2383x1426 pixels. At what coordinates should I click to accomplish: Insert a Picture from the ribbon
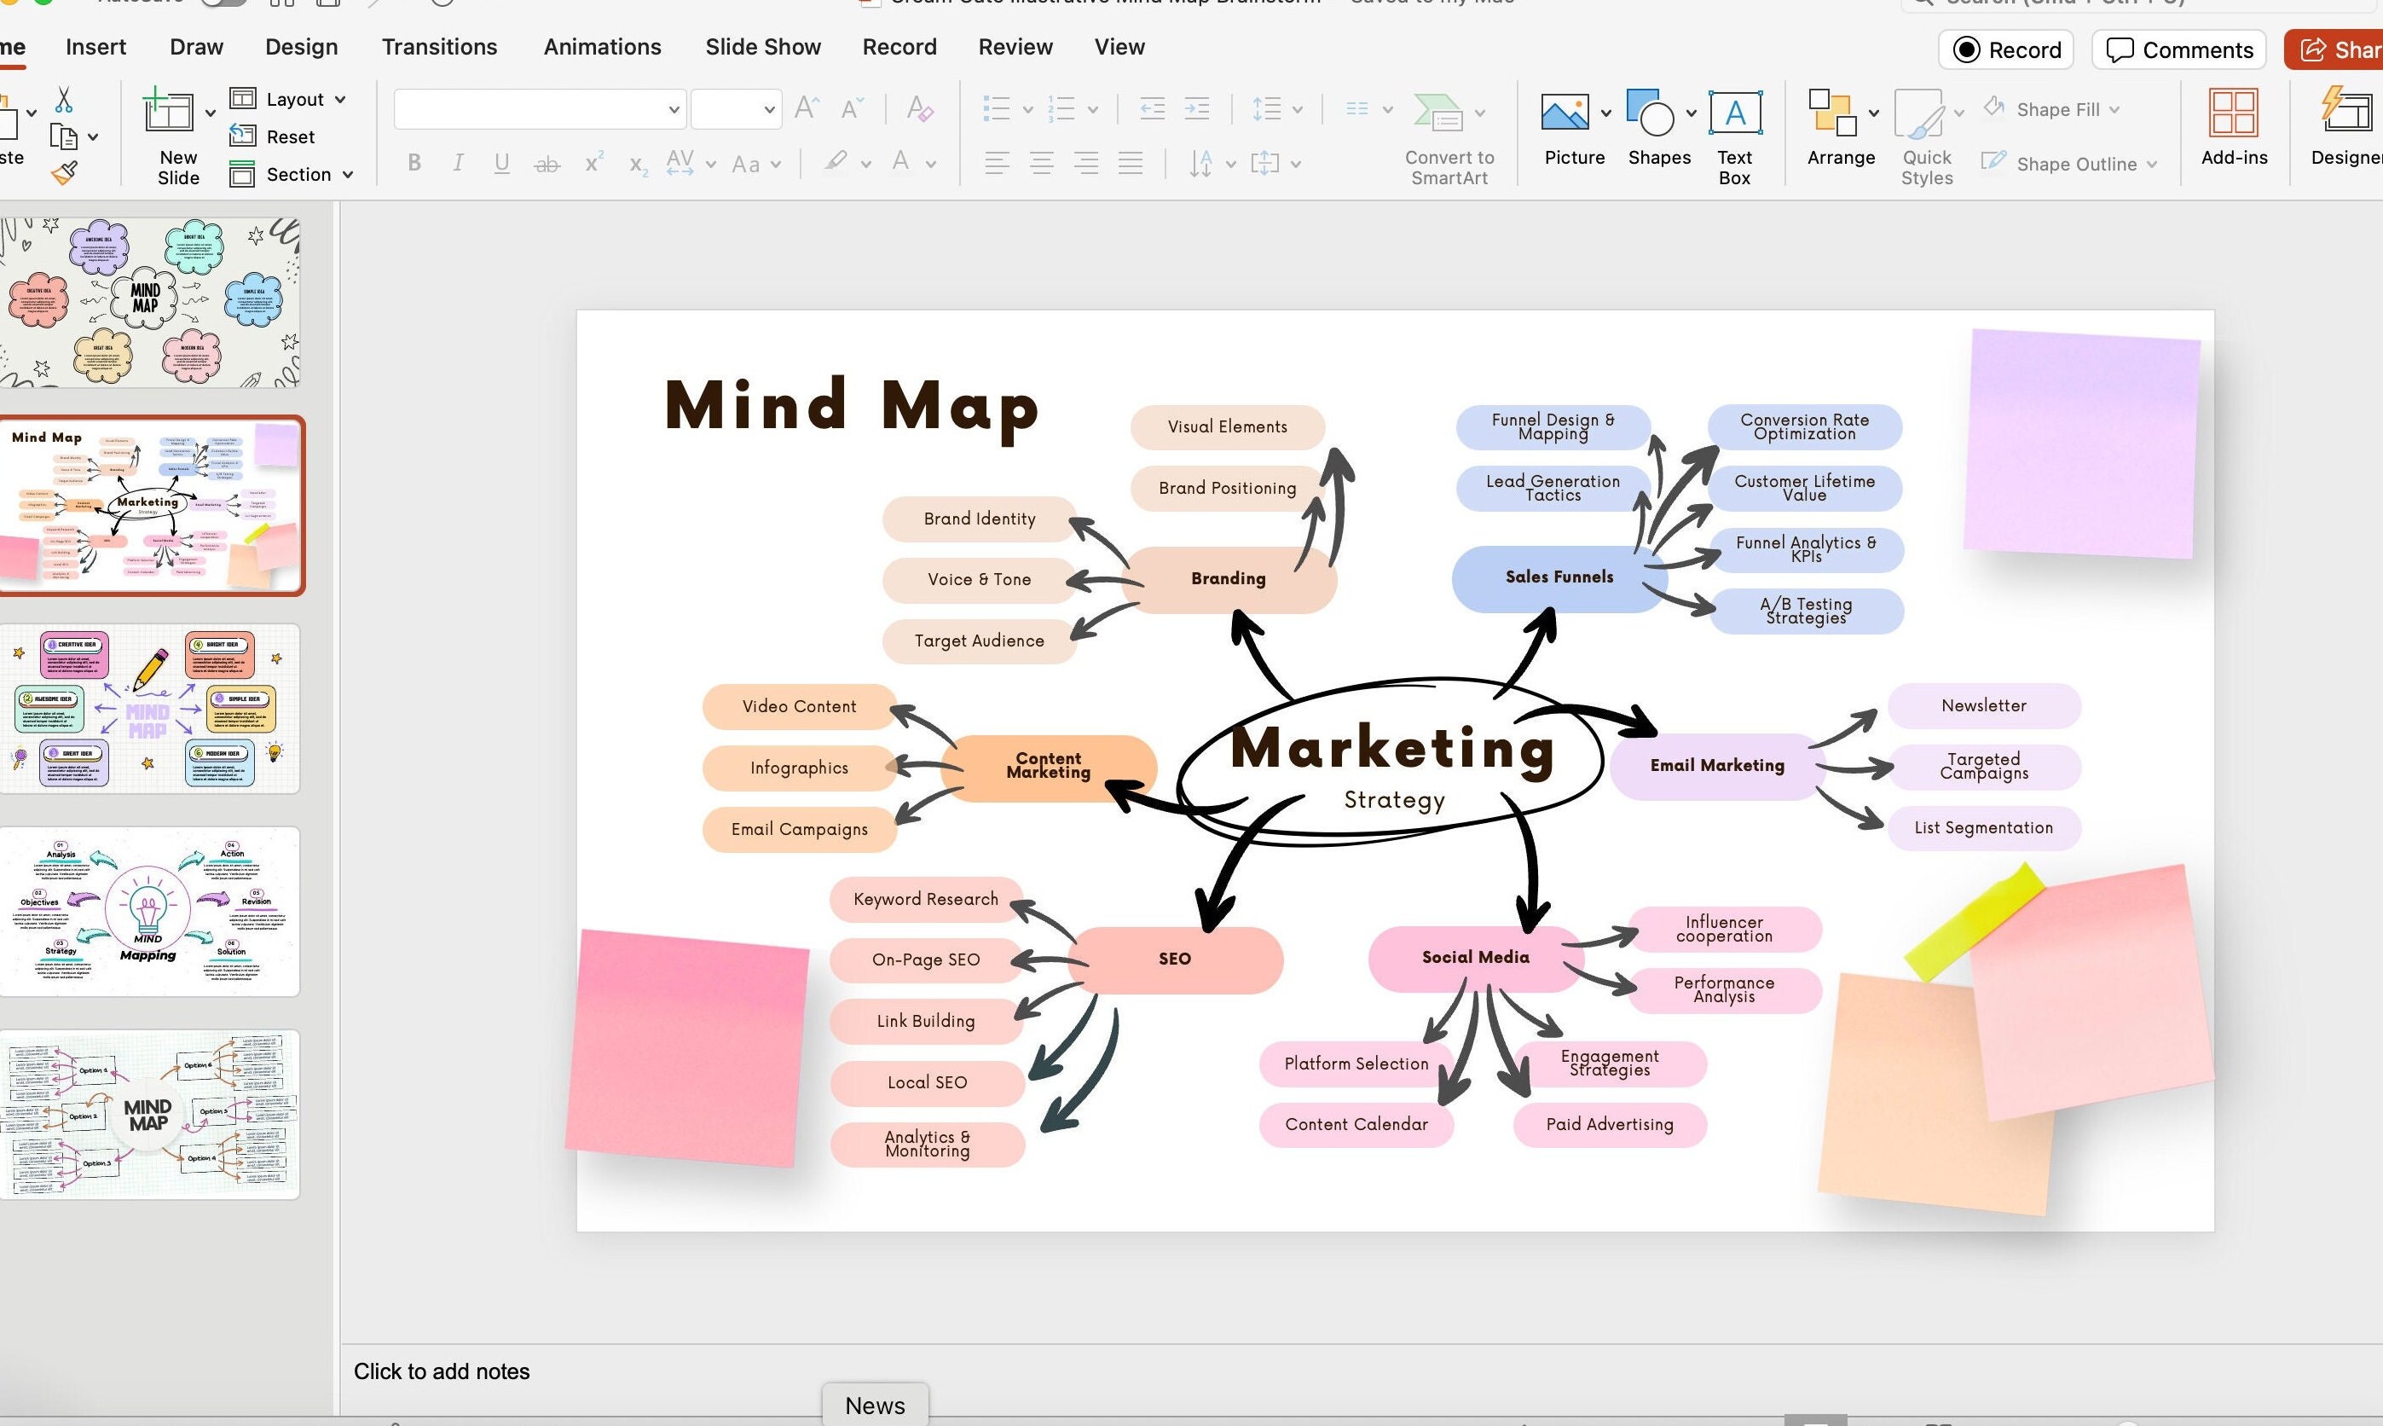coord(1566,128)
